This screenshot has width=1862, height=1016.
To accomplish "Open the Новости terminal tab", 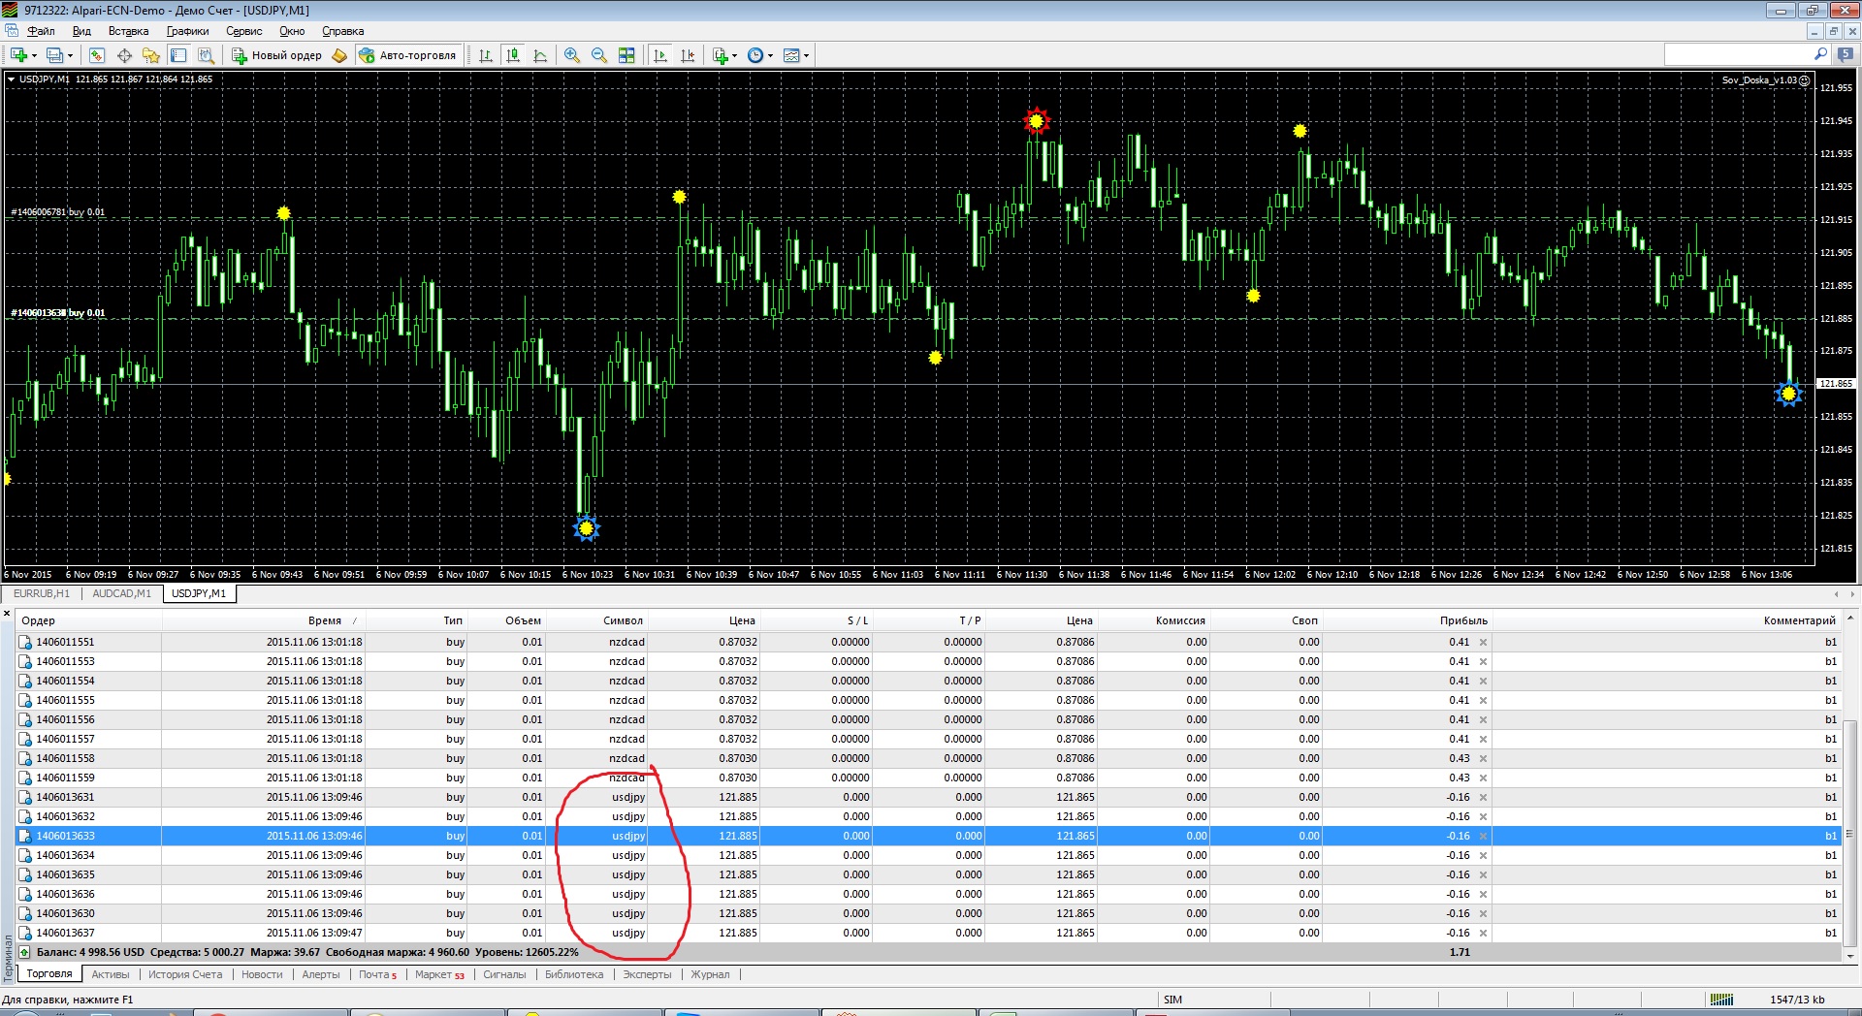I will (x=262, y=974).
